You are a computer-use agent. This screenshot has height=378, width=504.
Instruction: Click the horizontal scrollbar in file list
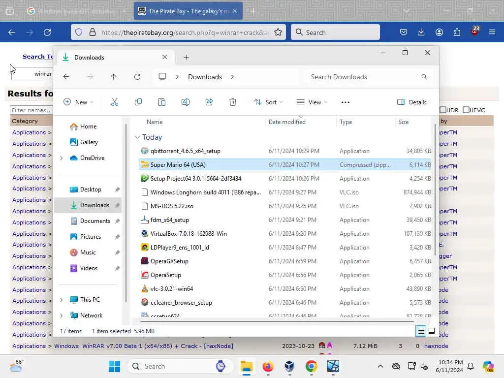point(277,321)
